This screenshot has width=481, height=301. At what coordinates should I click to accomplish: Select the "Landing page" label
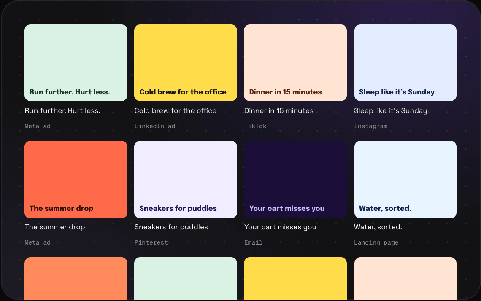click(x=376, y=242)
